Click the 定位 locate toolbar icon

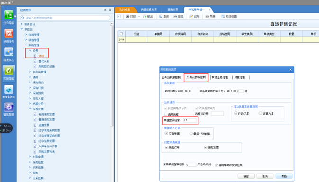175,16
